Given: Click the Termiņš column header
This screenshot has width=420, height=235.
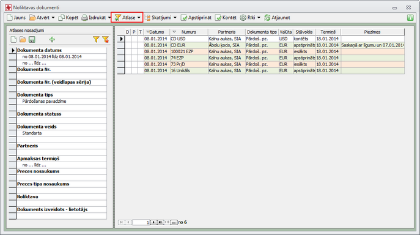Looking at the screenshot, I should 328,32.
